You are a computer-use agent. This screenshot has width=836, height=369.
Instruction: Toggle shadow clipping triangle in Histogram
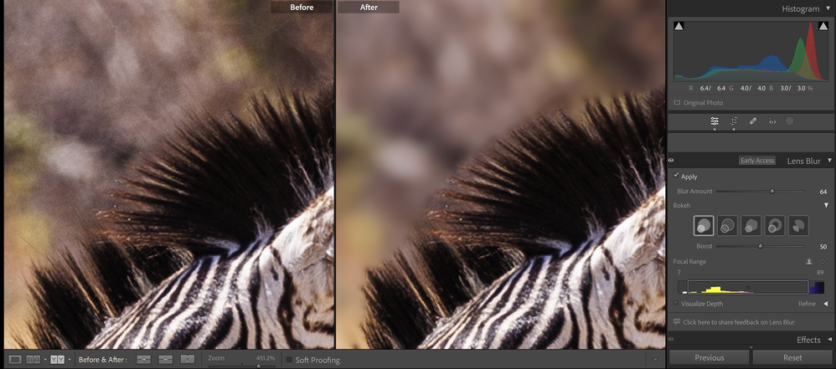pos(679,26)
